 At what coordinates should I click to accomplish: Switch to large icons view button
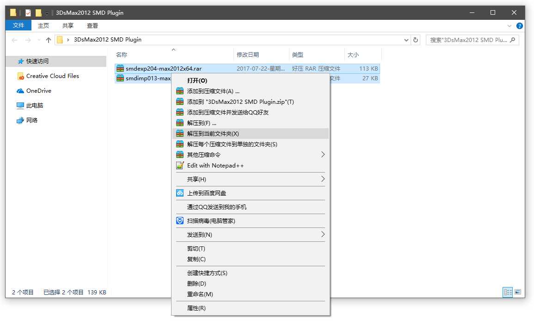[x=518, y=292]
